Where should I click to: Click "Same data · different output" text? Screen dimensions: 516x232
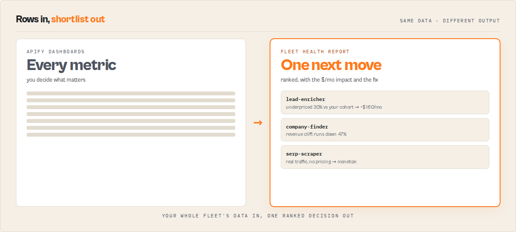point(450,21)
